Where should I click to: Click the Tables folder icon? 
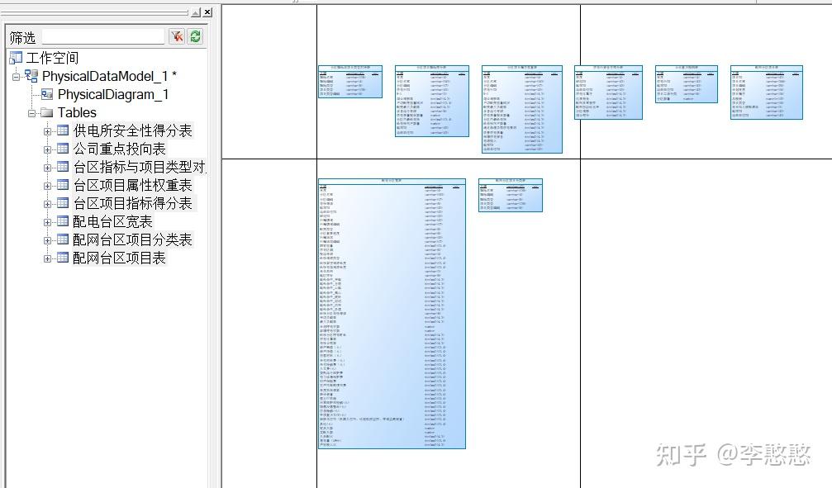[x=47, y=111]
